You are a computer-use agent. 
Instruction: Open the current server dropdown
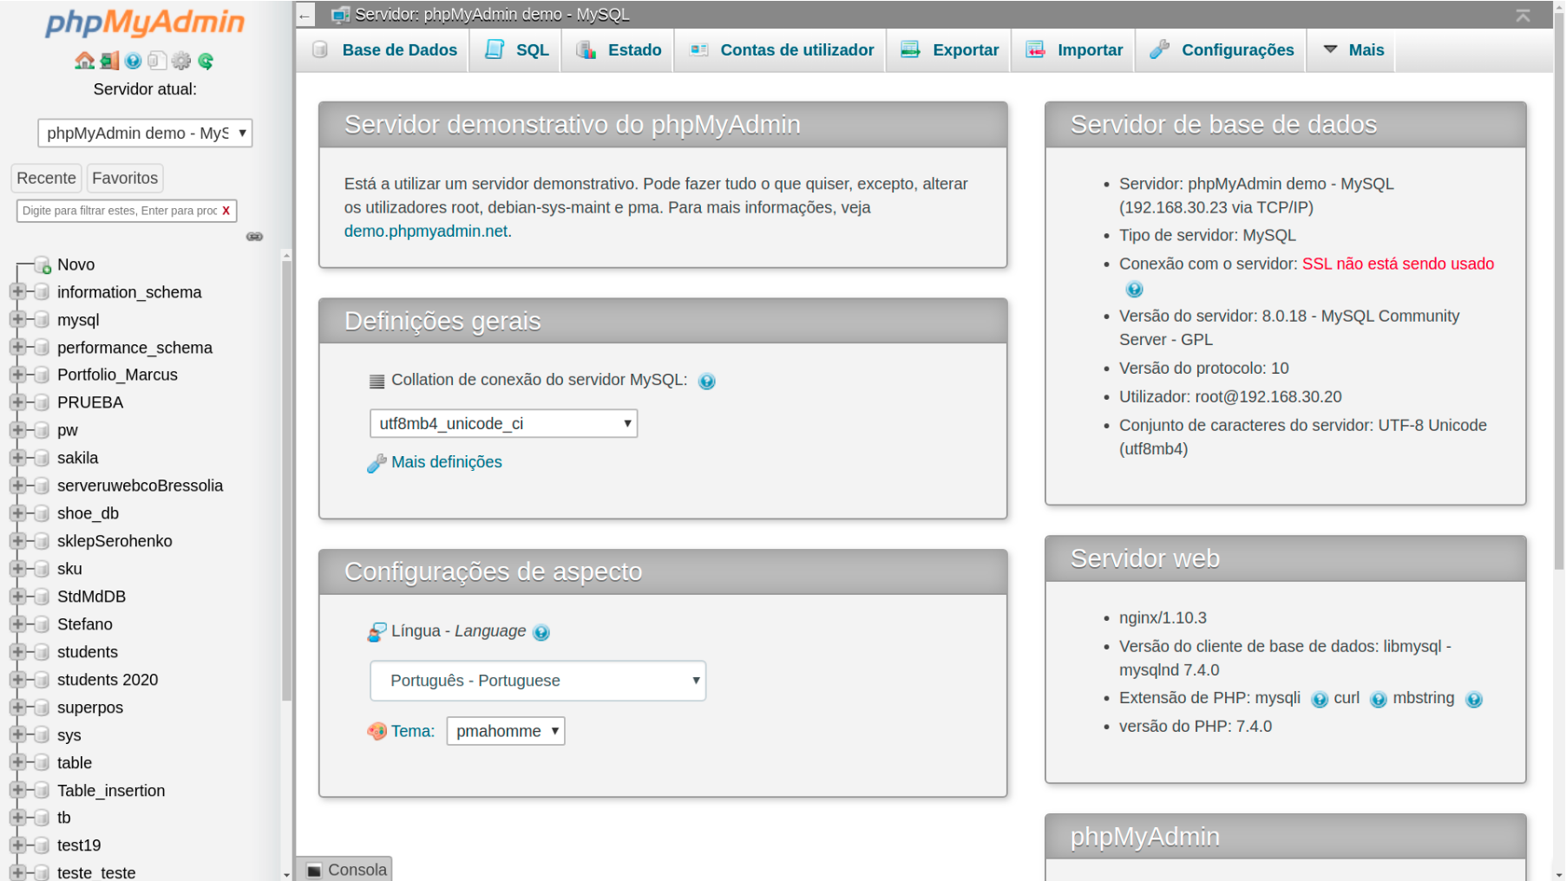(145, 133)
